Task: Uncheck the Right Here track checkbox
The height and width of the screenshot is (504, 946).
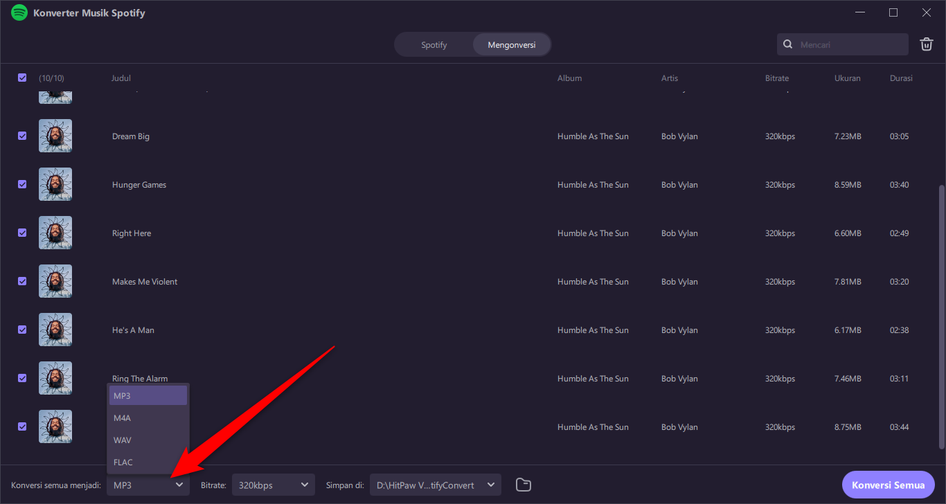Action: click(22, 233)
